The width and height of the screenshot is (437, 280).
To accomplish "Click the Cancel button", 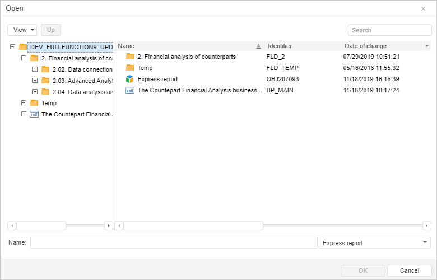I will click(409, 271).
